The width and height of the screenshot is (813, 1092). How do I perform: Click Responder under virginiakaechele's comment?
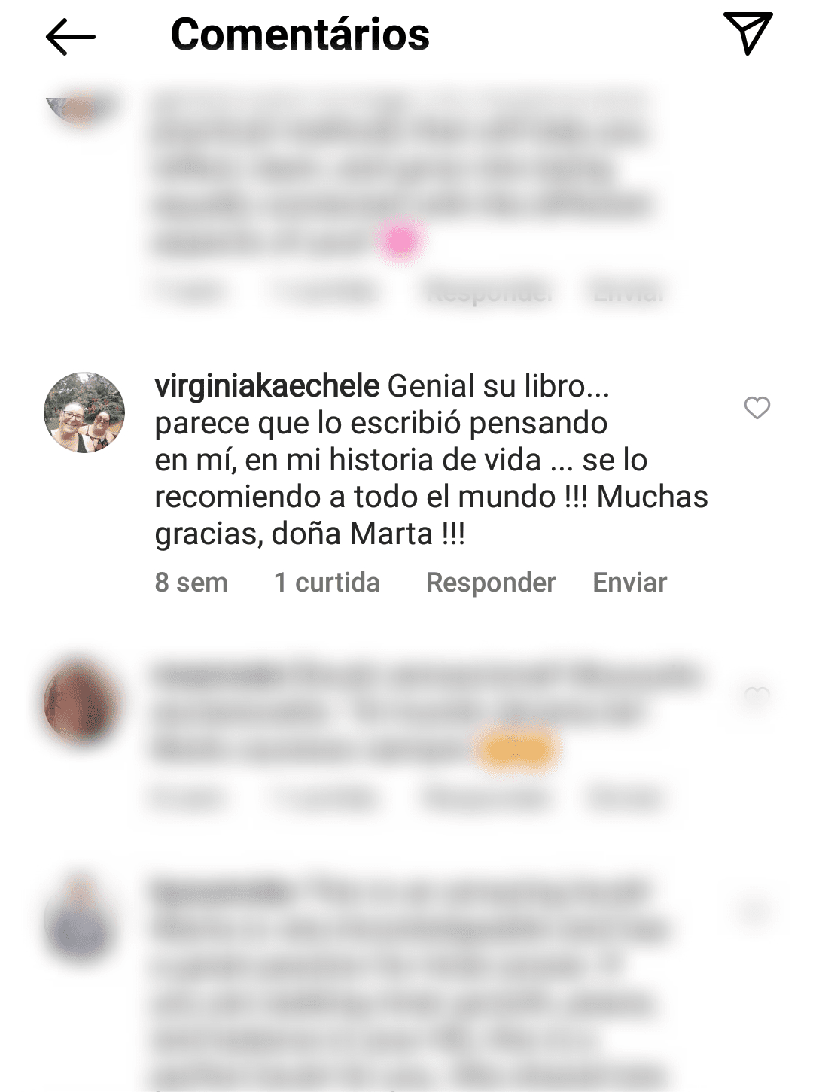pyautogui.click(x=491, y=583)
